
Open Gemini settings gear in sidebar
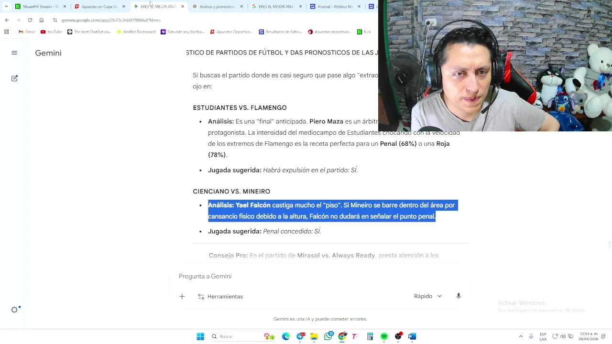tap(15, 310)
